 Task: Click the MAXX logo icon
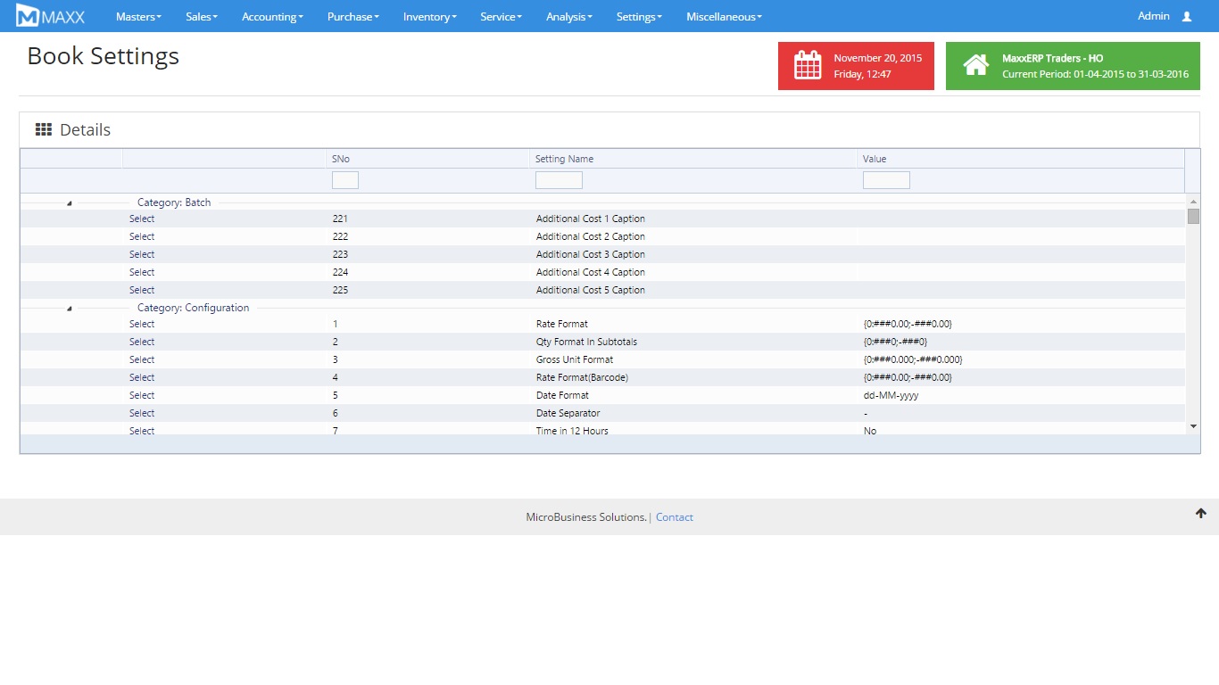[28, 16]
